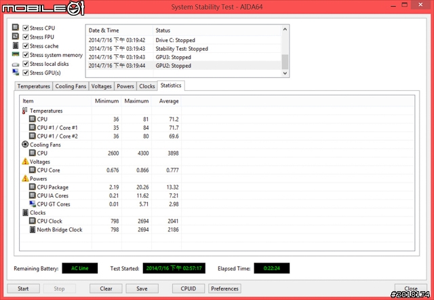The width and height of the screenshot is (434, 300).
Task: Click the icon of CPU Clock row
Action: [x=33, y=221]
